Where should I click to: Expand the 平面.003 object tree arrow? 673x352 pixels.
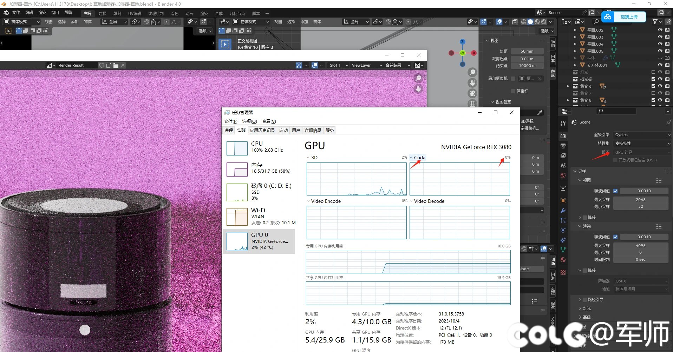point(575,37)
